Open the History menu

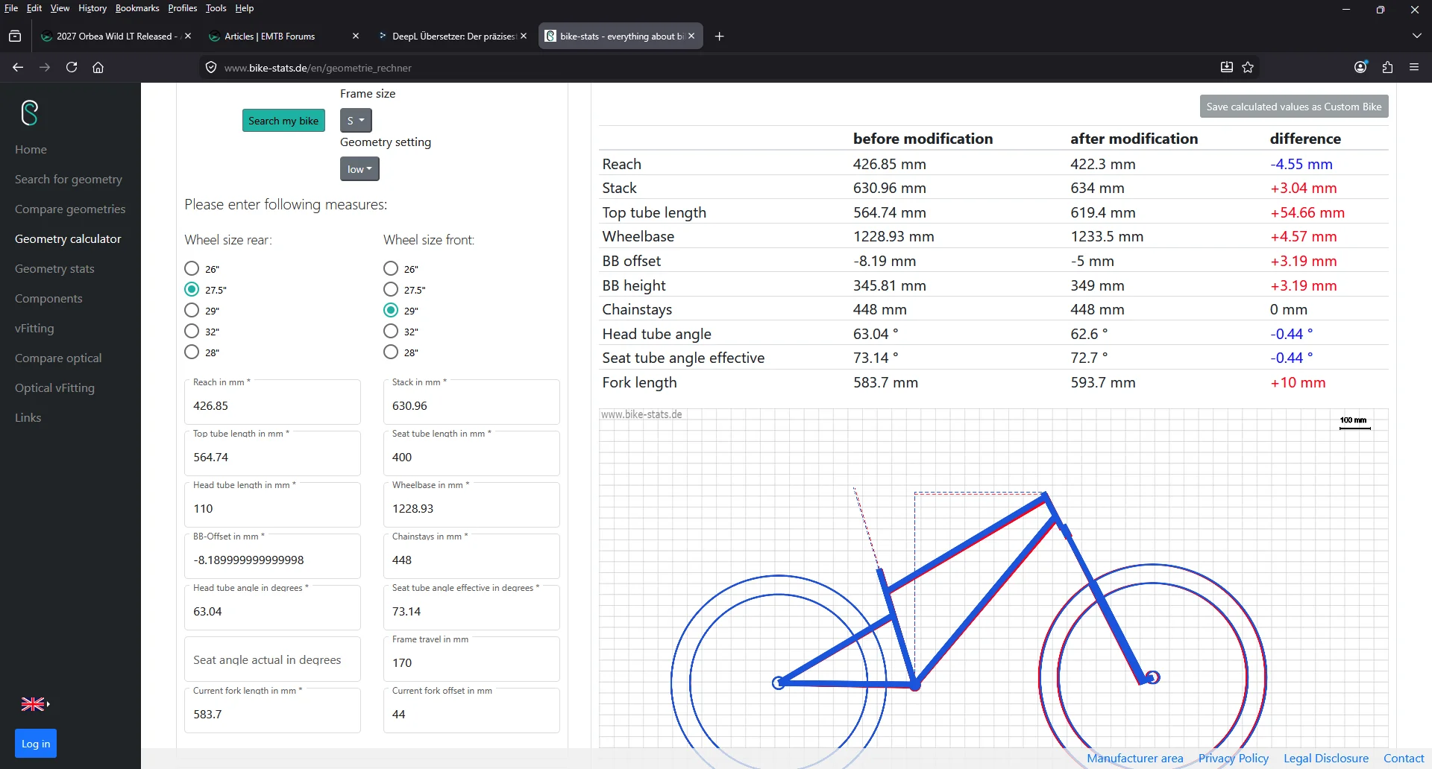[x=92, y=8]
